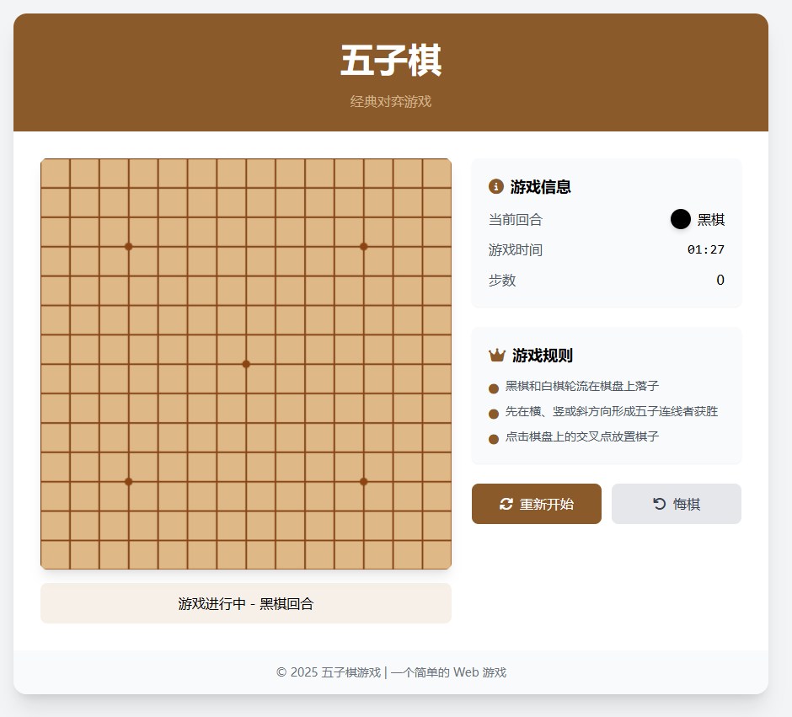Click the status bar showing 游戏进行中 - 黑棋回合
Viewport: 792px width, 717px height.
[246, 603]
